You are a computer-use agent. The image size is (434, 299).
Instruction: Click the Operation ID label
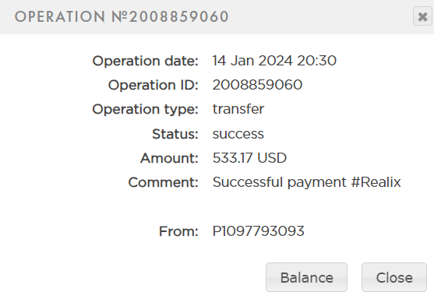click(153, 85)
